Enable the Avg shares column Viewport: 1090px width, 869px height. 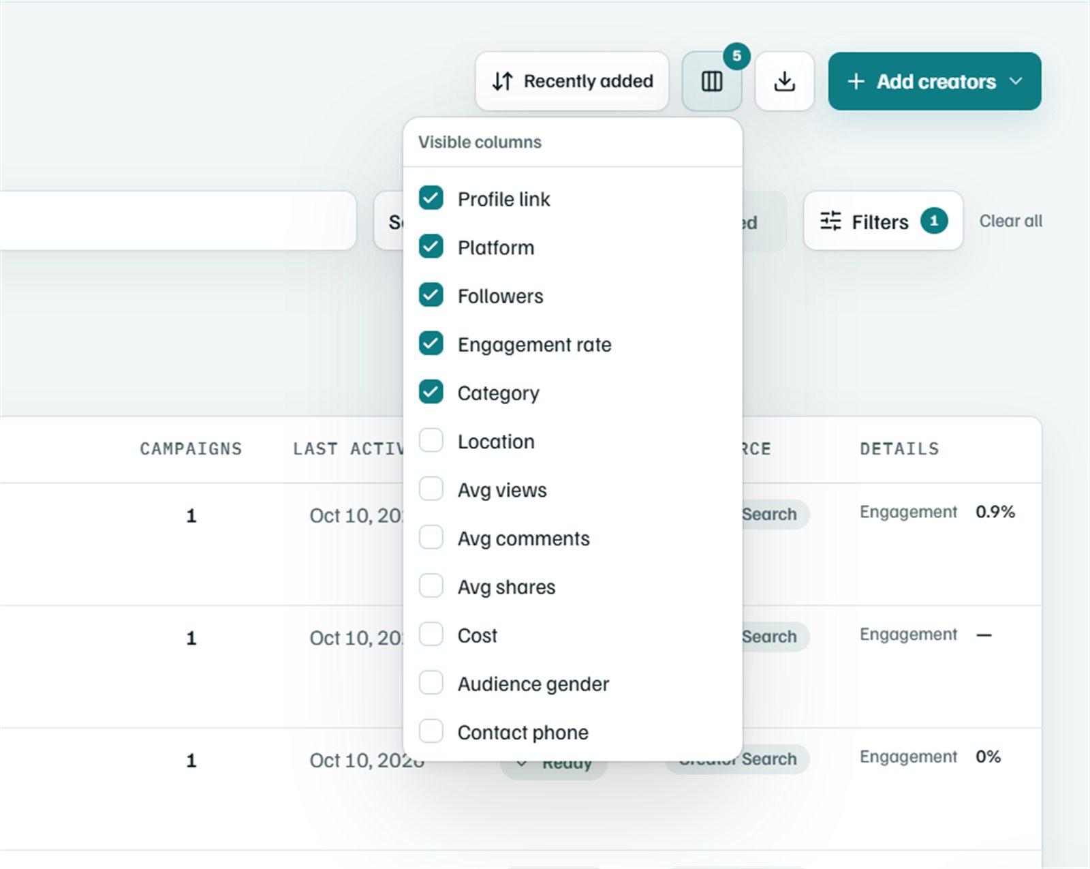(431, 585)
